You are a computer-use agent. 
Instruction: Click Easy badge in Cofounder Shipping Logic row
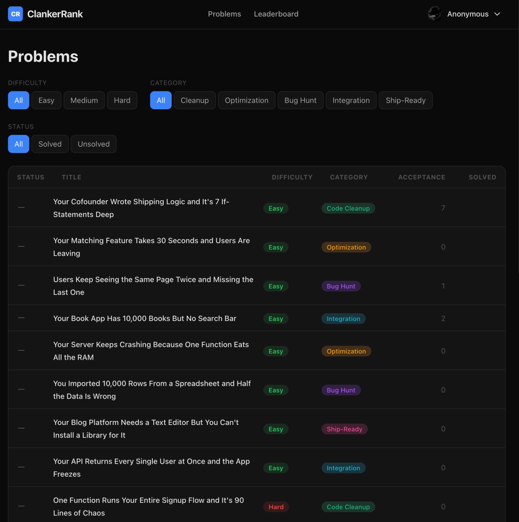[276, 208]
